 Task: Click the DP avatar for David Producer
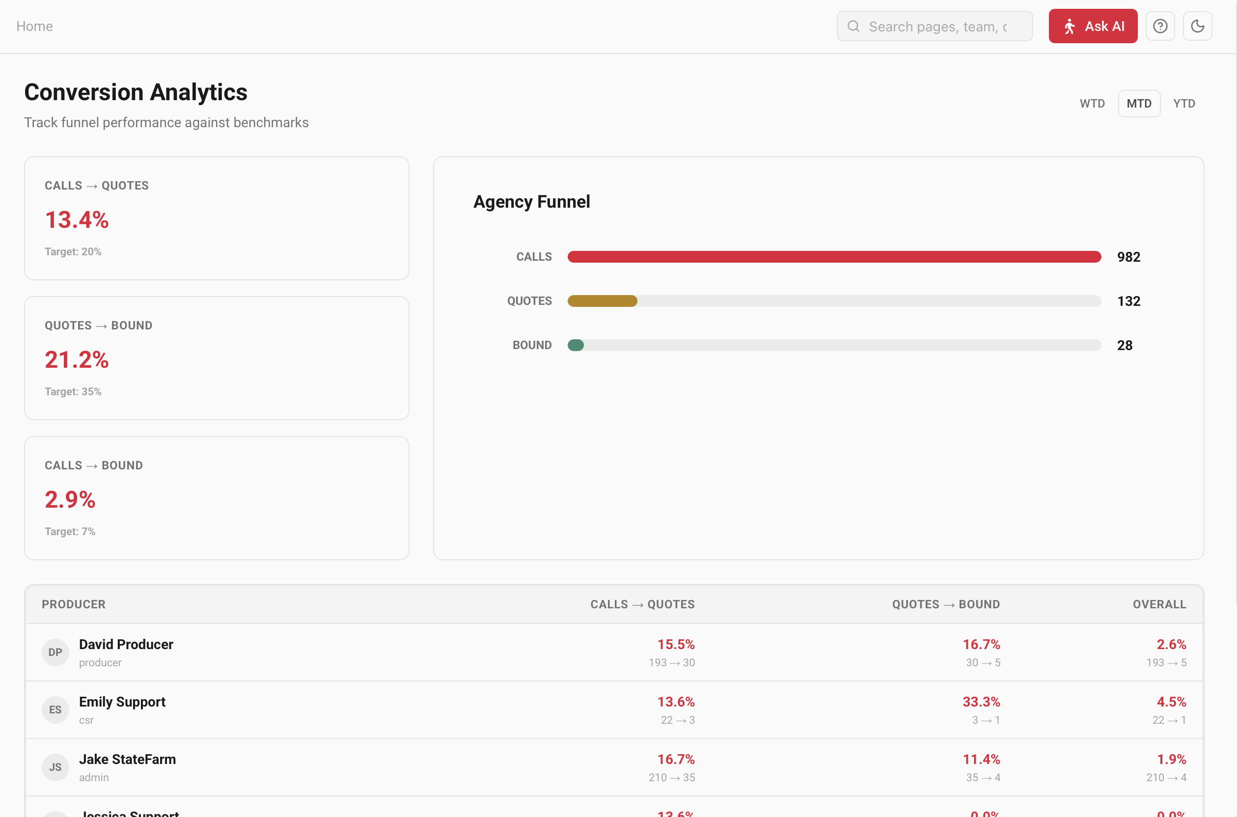click(55, 653)
